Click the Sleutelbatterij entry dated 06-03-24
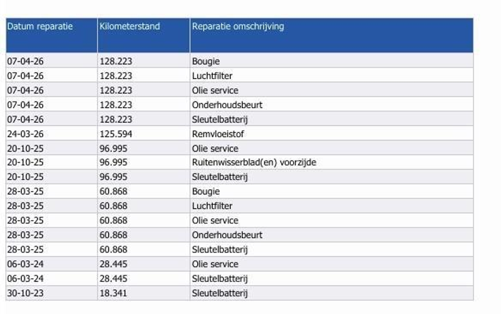 point(220,278)
